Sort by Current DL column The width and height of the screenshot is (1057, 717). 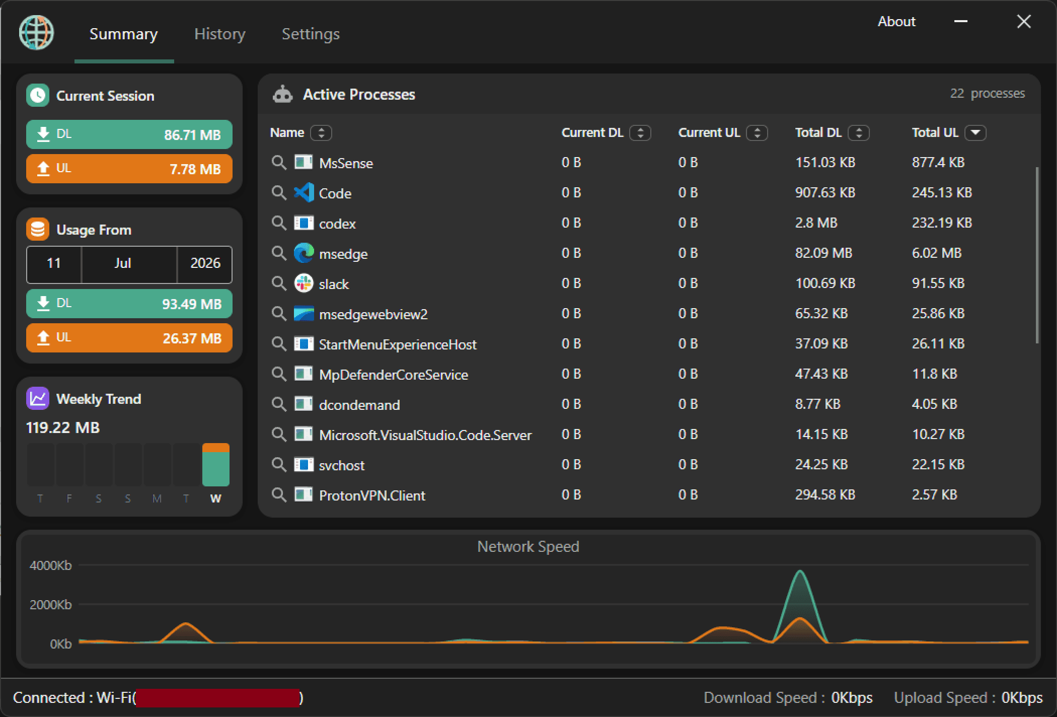640,133
